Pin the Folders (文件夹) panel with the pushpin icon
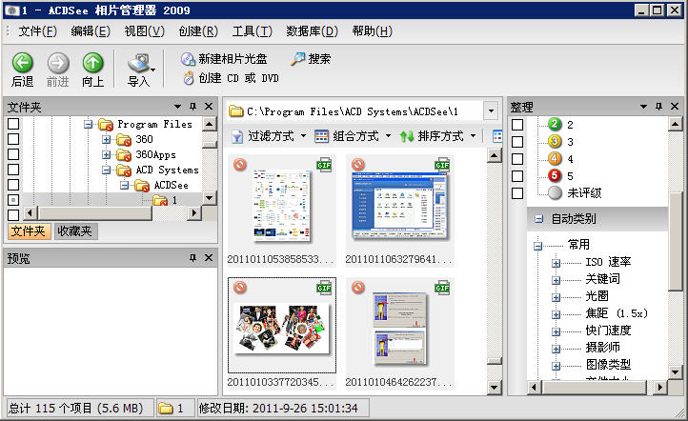Viewport: 688px width, 421px height. [x=193, y=108]
